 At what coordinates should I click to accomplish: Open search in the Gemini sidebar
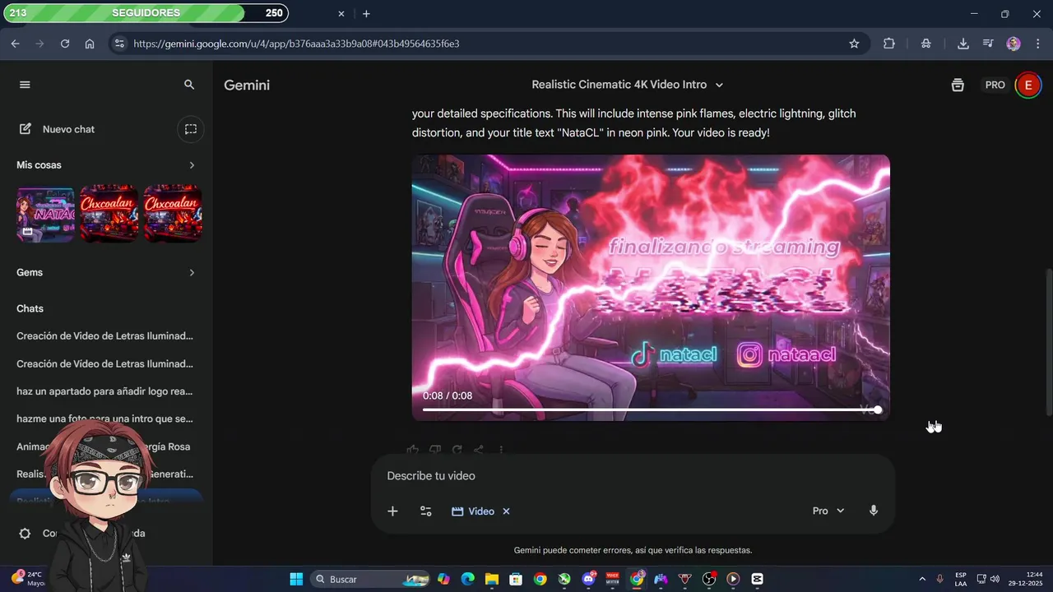click(x=189, y=85)
